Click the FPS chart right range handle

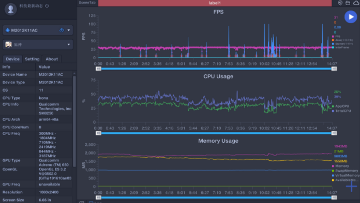[334, 69]
